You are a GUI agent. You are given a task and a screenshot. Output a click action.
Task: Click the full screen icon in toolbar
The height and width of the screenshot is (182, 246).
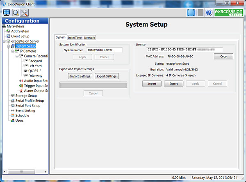pyautogui.click(x=191, y=13)
